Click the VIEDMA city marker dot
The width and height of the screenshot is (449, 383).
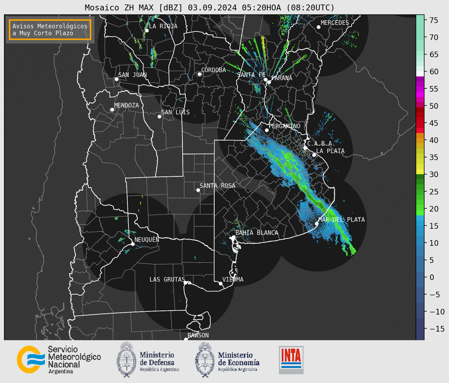[x=221, y=284]
